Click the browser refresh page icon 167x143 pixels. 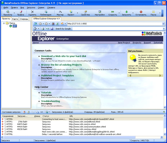click(57, 24)
